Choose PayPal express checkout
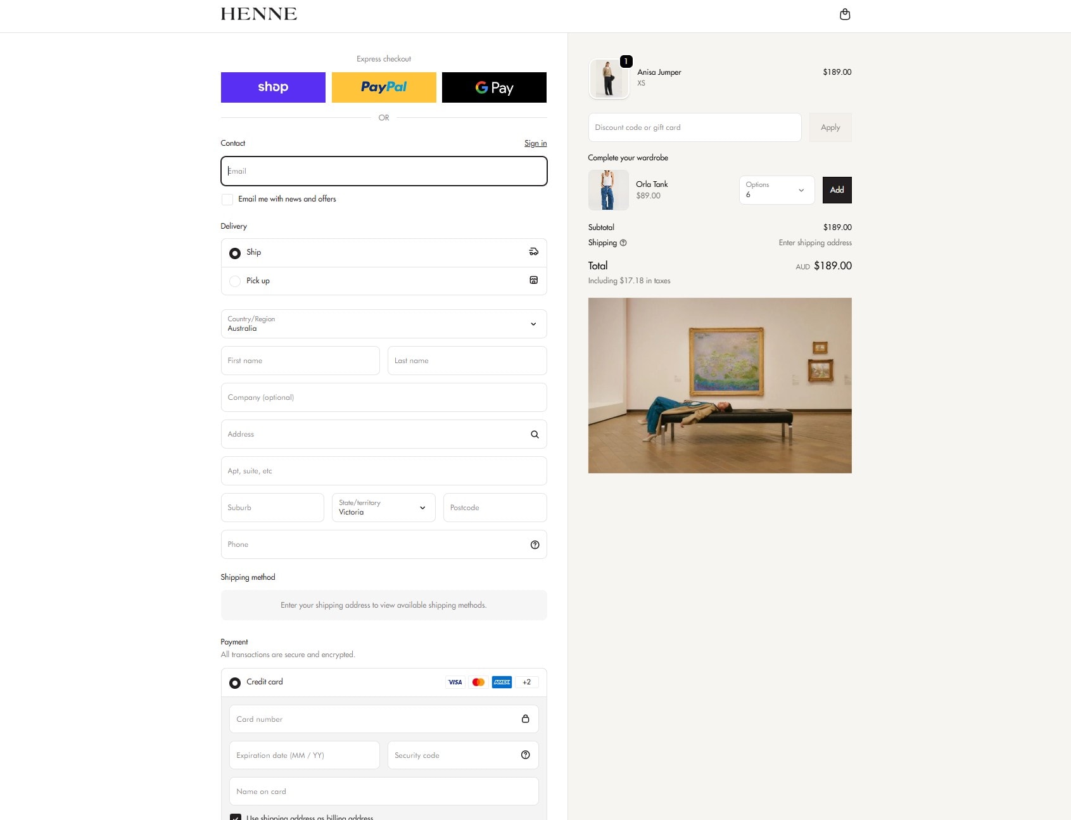 pyautogui.click(x=384, y=87)
